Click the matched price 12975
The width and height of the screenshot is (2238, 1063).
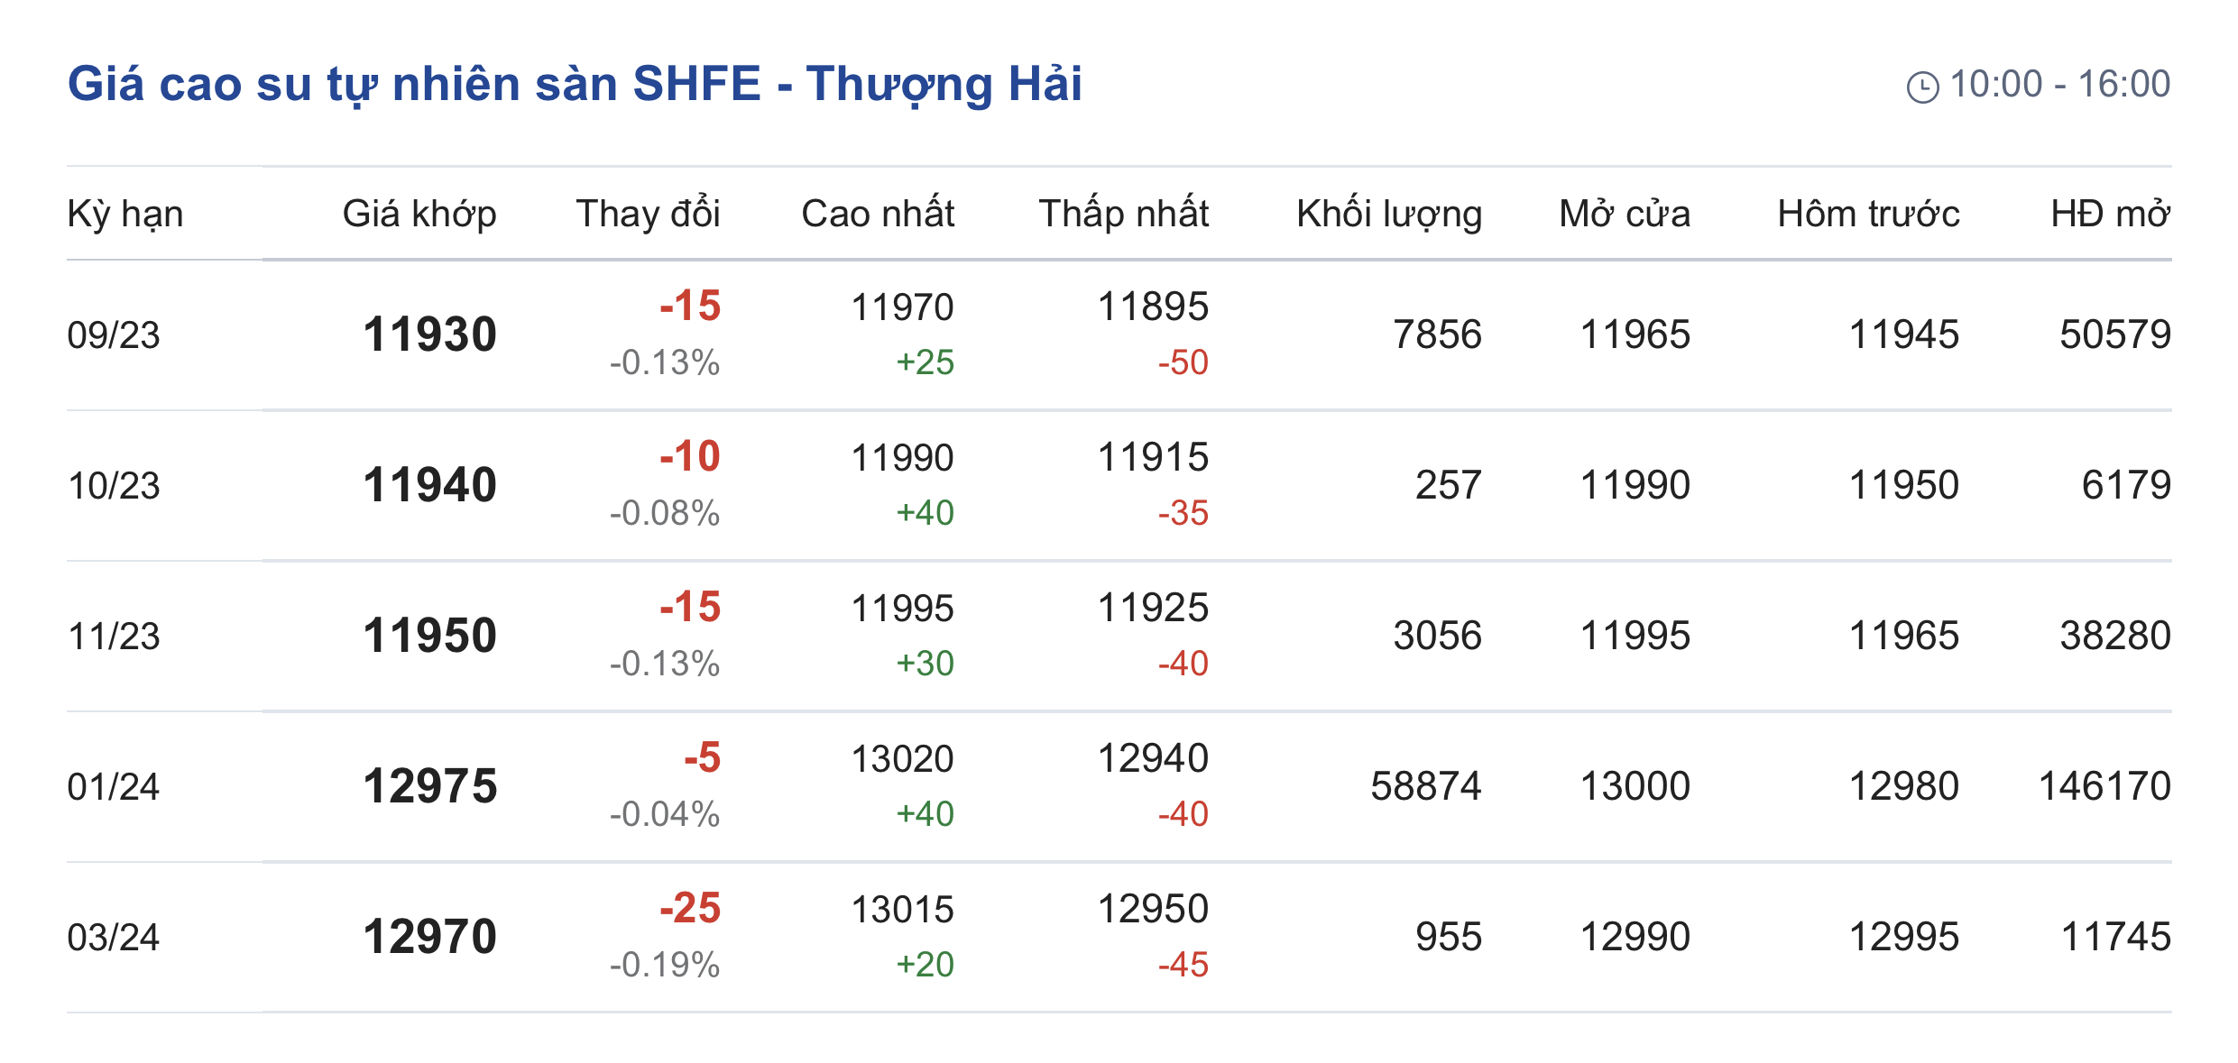(429, 786)
